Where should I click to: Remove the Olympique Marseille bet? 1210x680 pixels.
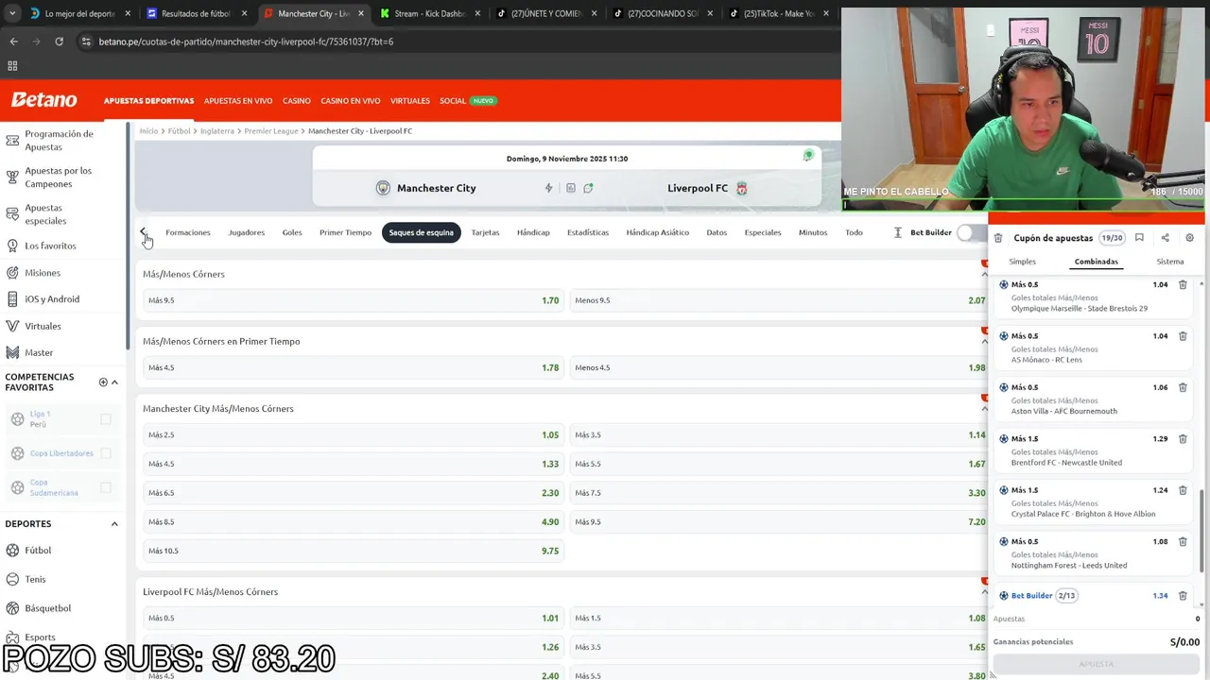pos(1182,284)
